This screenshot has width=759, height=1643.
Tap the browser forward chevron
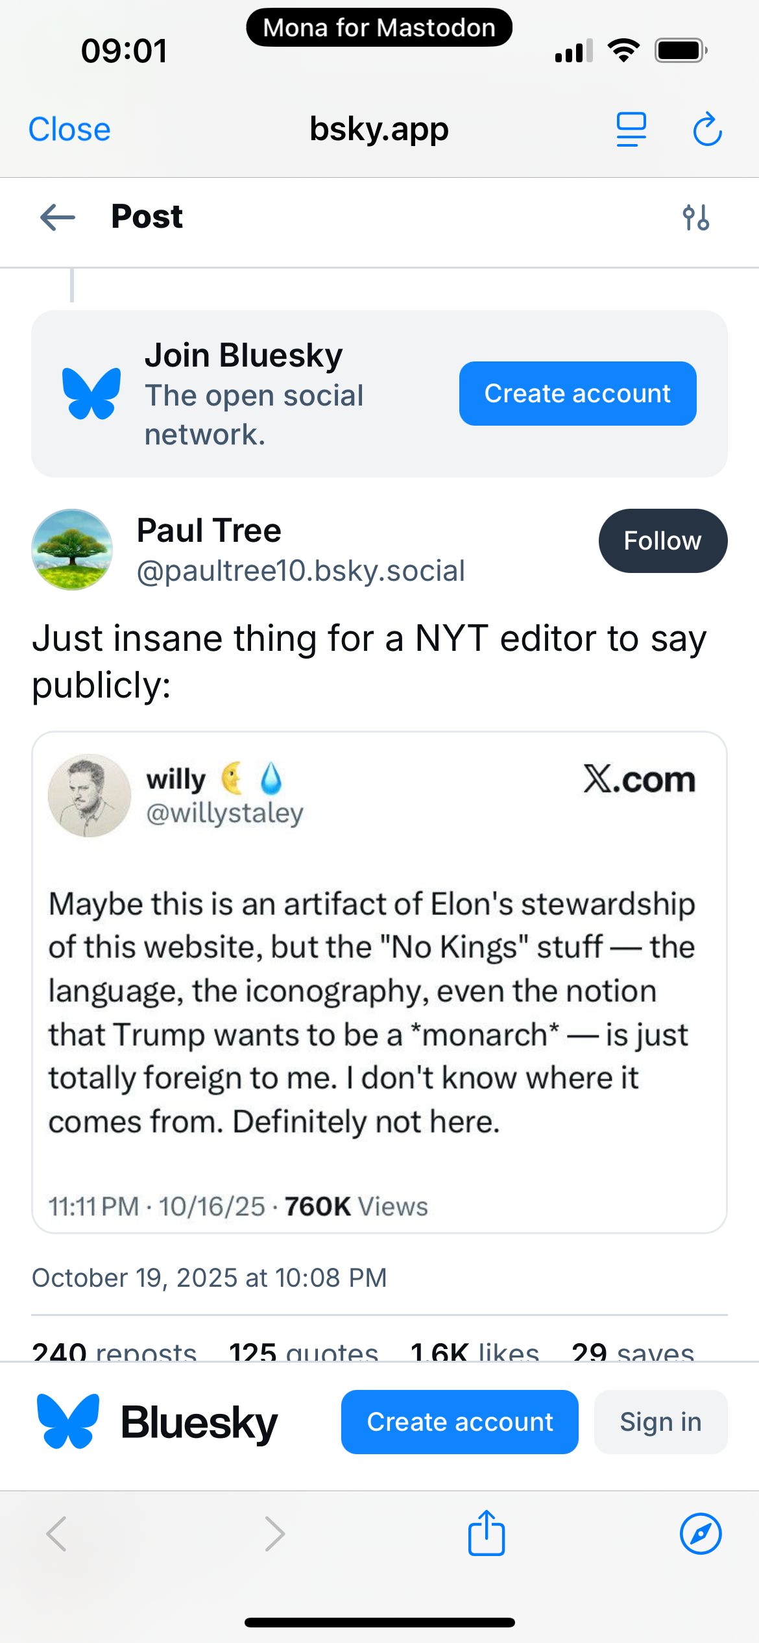point(275,1533)
